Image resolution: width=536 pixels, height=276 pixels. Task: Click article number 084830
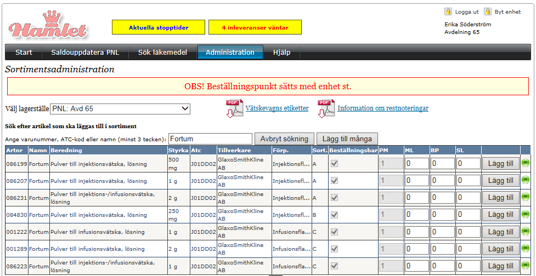pyautogui.click(x=17, y=215)
